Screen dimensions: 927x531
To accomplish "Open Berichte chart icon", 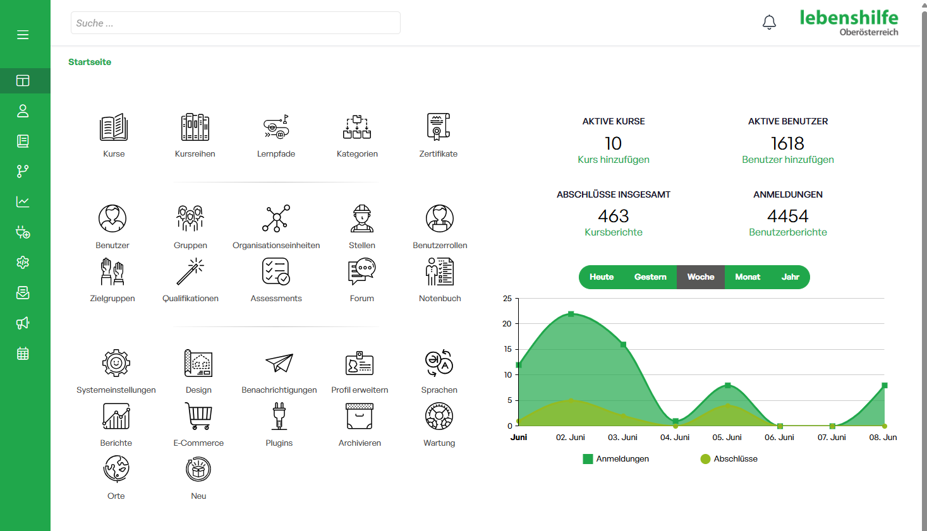I will [116, 416].
